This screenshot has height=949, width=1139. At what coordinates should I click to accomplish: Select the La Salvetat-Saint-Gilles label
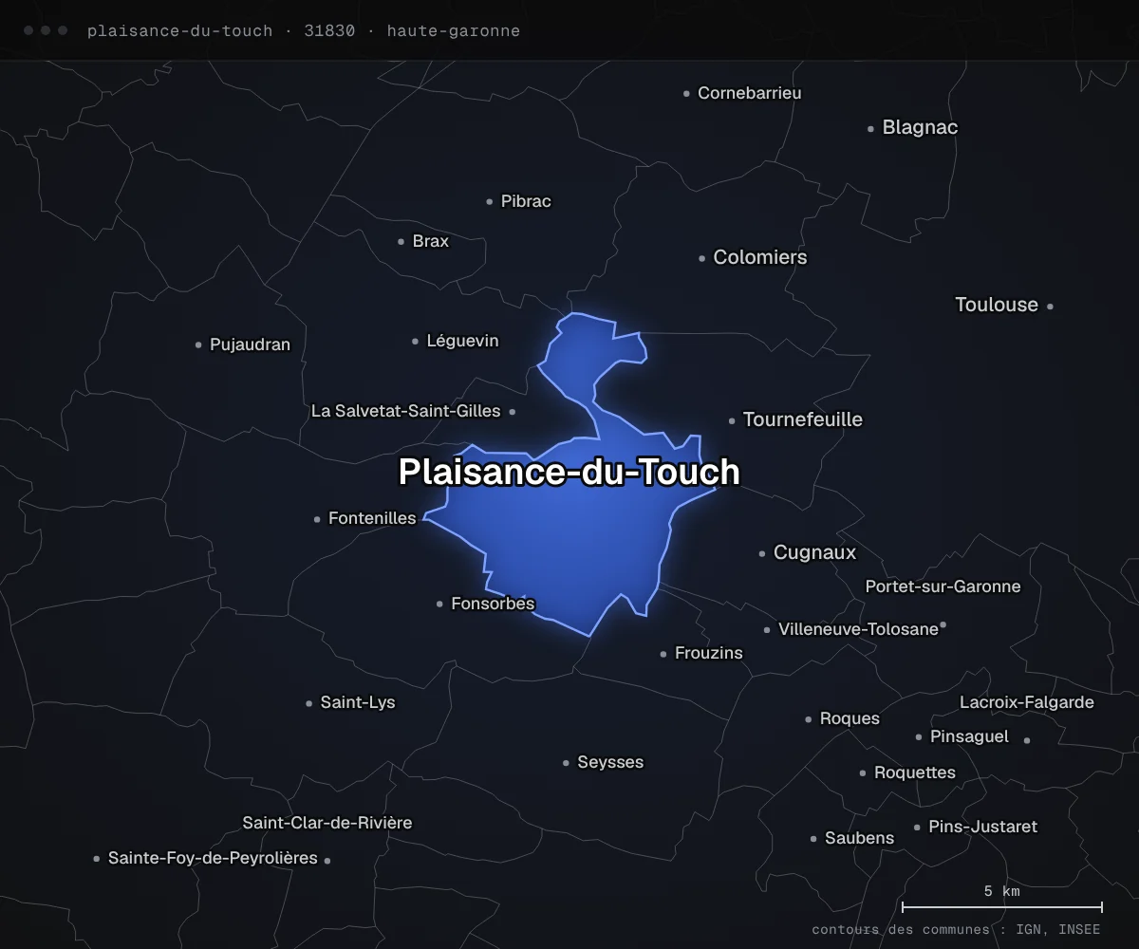coord(406,411)
